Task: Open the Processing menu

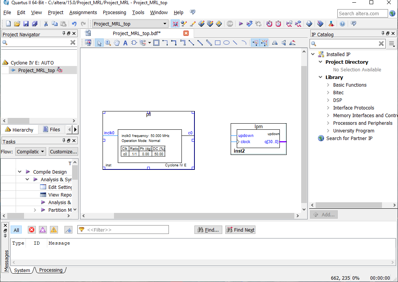Action: [x=114, y=13]
